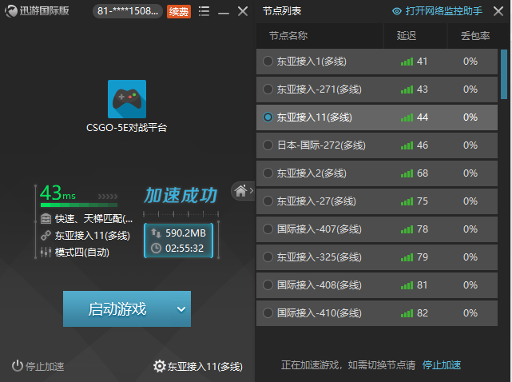Click the home icon to collapse node panel

pyautogui.click(x=241, y=191)
